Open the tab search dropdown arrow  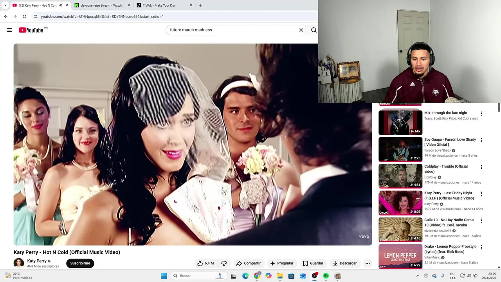pyautogui.click(x=5, y=5)
